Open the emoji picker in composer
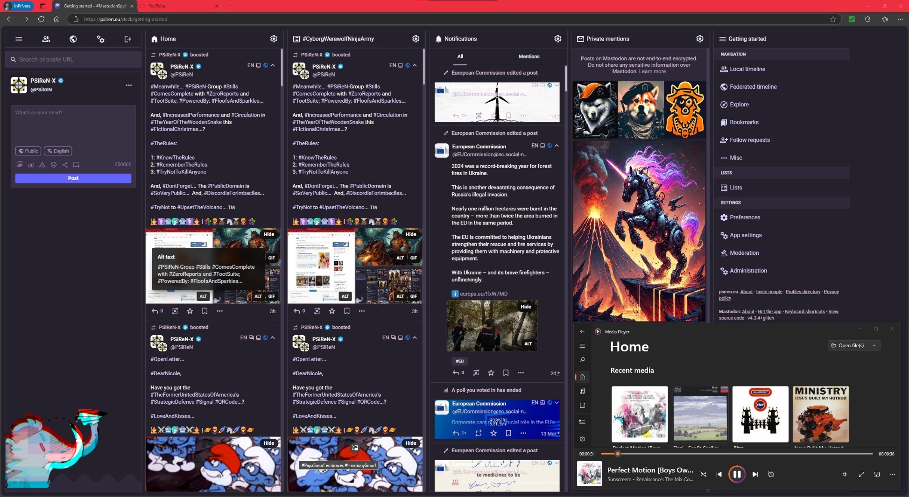 54,165
